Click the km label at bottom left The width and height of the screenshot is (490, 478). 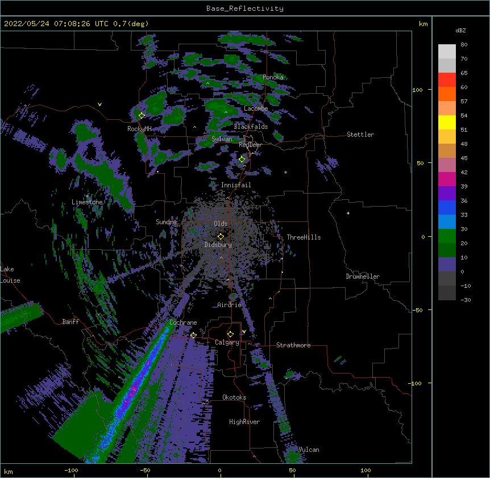coord(9,472)
